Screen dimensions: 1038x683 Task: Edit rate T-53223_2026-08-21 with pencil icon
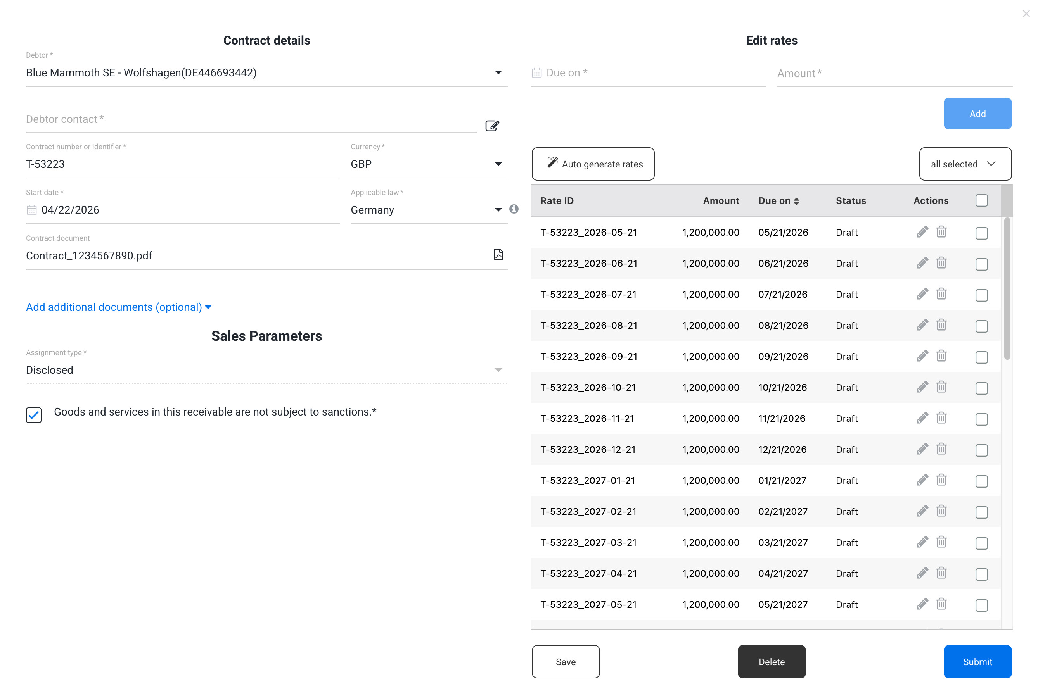pyautogui.click(x=922, y=325)
